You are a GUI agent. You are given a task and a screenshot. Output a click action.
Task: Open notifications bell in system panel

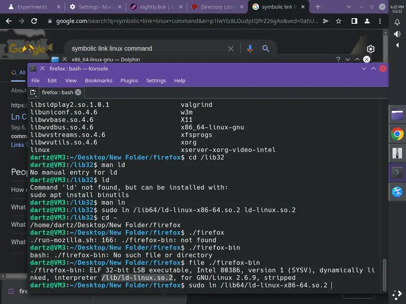397,23
